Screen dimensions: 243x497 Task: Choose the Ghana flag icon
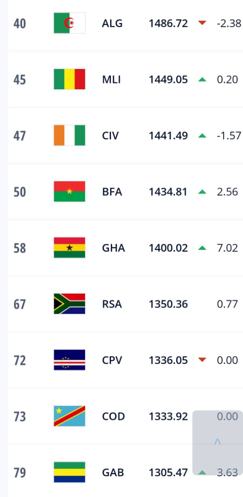[69, 248]
